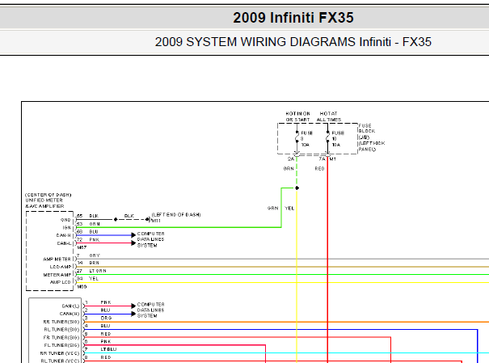Click the 'RL TUNER(VCC)' terminal label
The image size is (489, 363).
[x=60, y=361]
